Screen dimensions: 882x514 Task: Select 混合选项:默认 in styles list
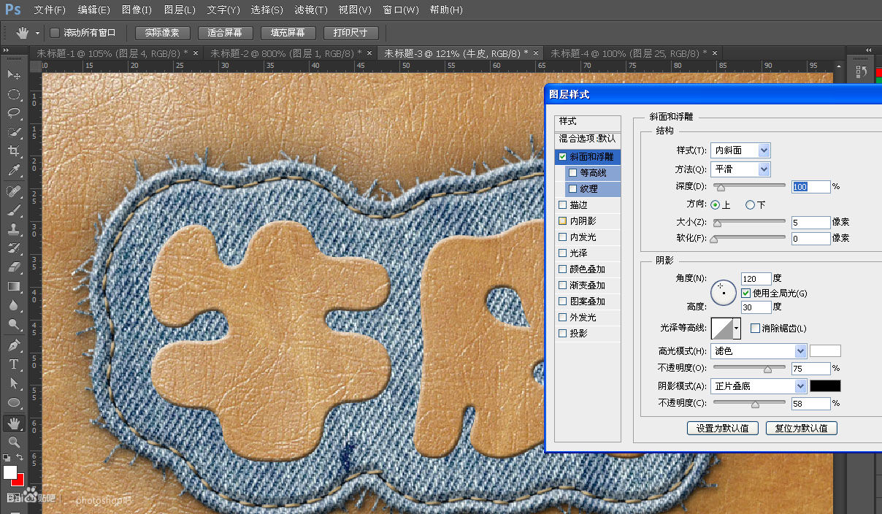(588, 138)
